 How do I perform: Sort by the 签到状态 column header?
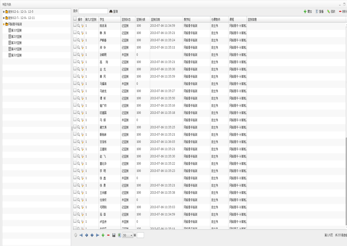click(x=128, y=19)
